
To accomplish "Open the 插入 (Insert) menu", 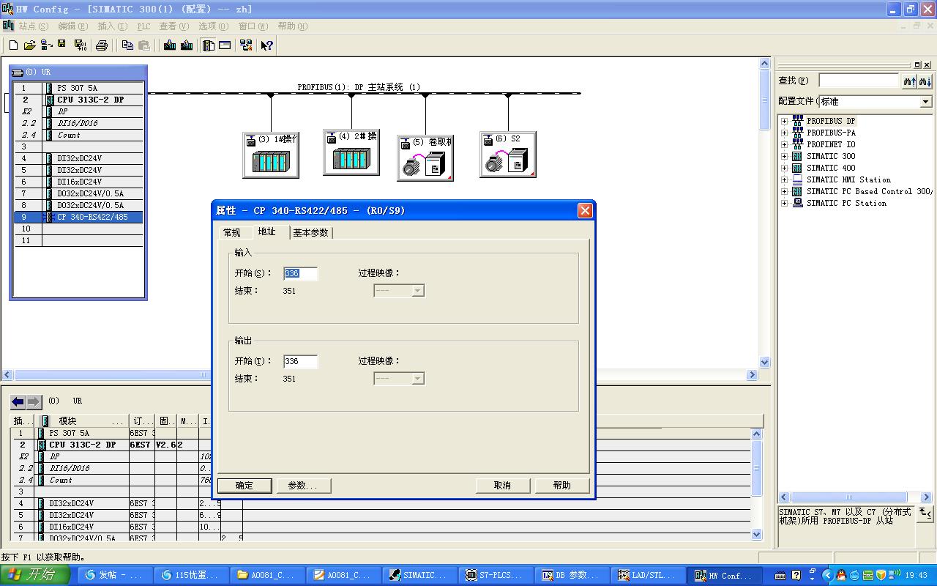I will tap(112, 26).
